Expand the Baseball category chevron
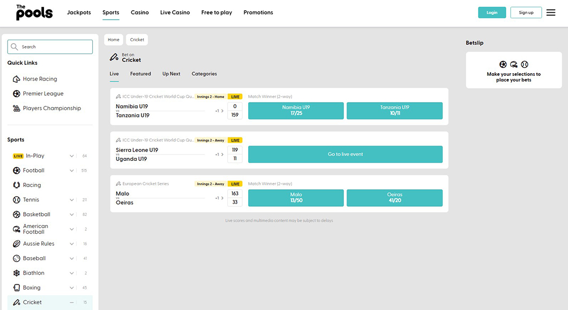This screenshot has height=310, width=568. coord(72,258)
